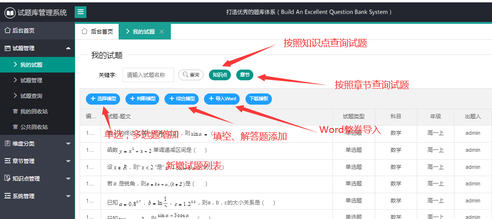
Task: Select 我的试题 in the sidebar
Action: coord(31,65)
